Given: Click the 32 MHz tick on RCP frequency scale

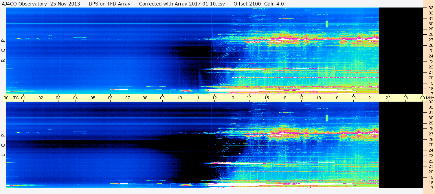Looking at the screenshot, I should [x=431, y=13].
